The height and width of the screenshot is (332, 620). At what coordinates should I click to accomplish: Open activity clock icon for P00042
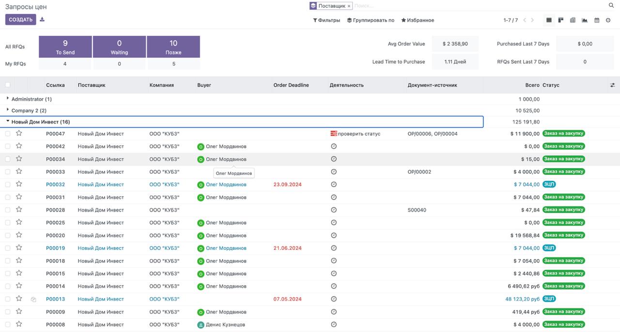coord(333,146)
